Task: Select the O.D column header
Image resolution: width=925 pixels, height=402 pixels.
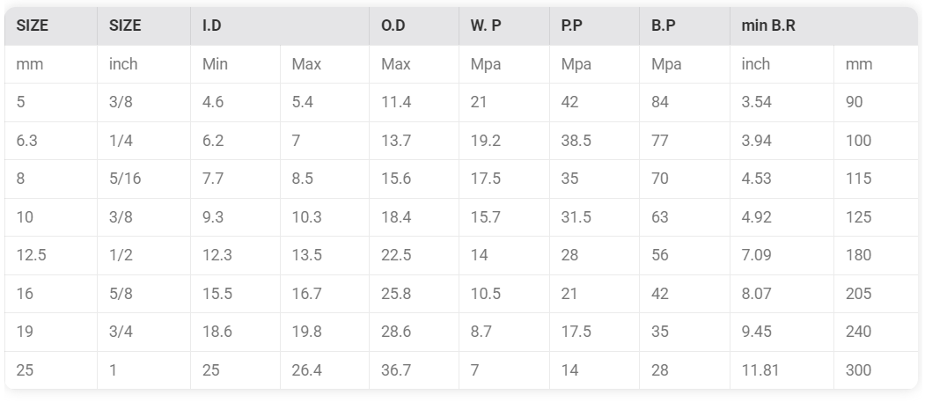Action: coord(415,26)
